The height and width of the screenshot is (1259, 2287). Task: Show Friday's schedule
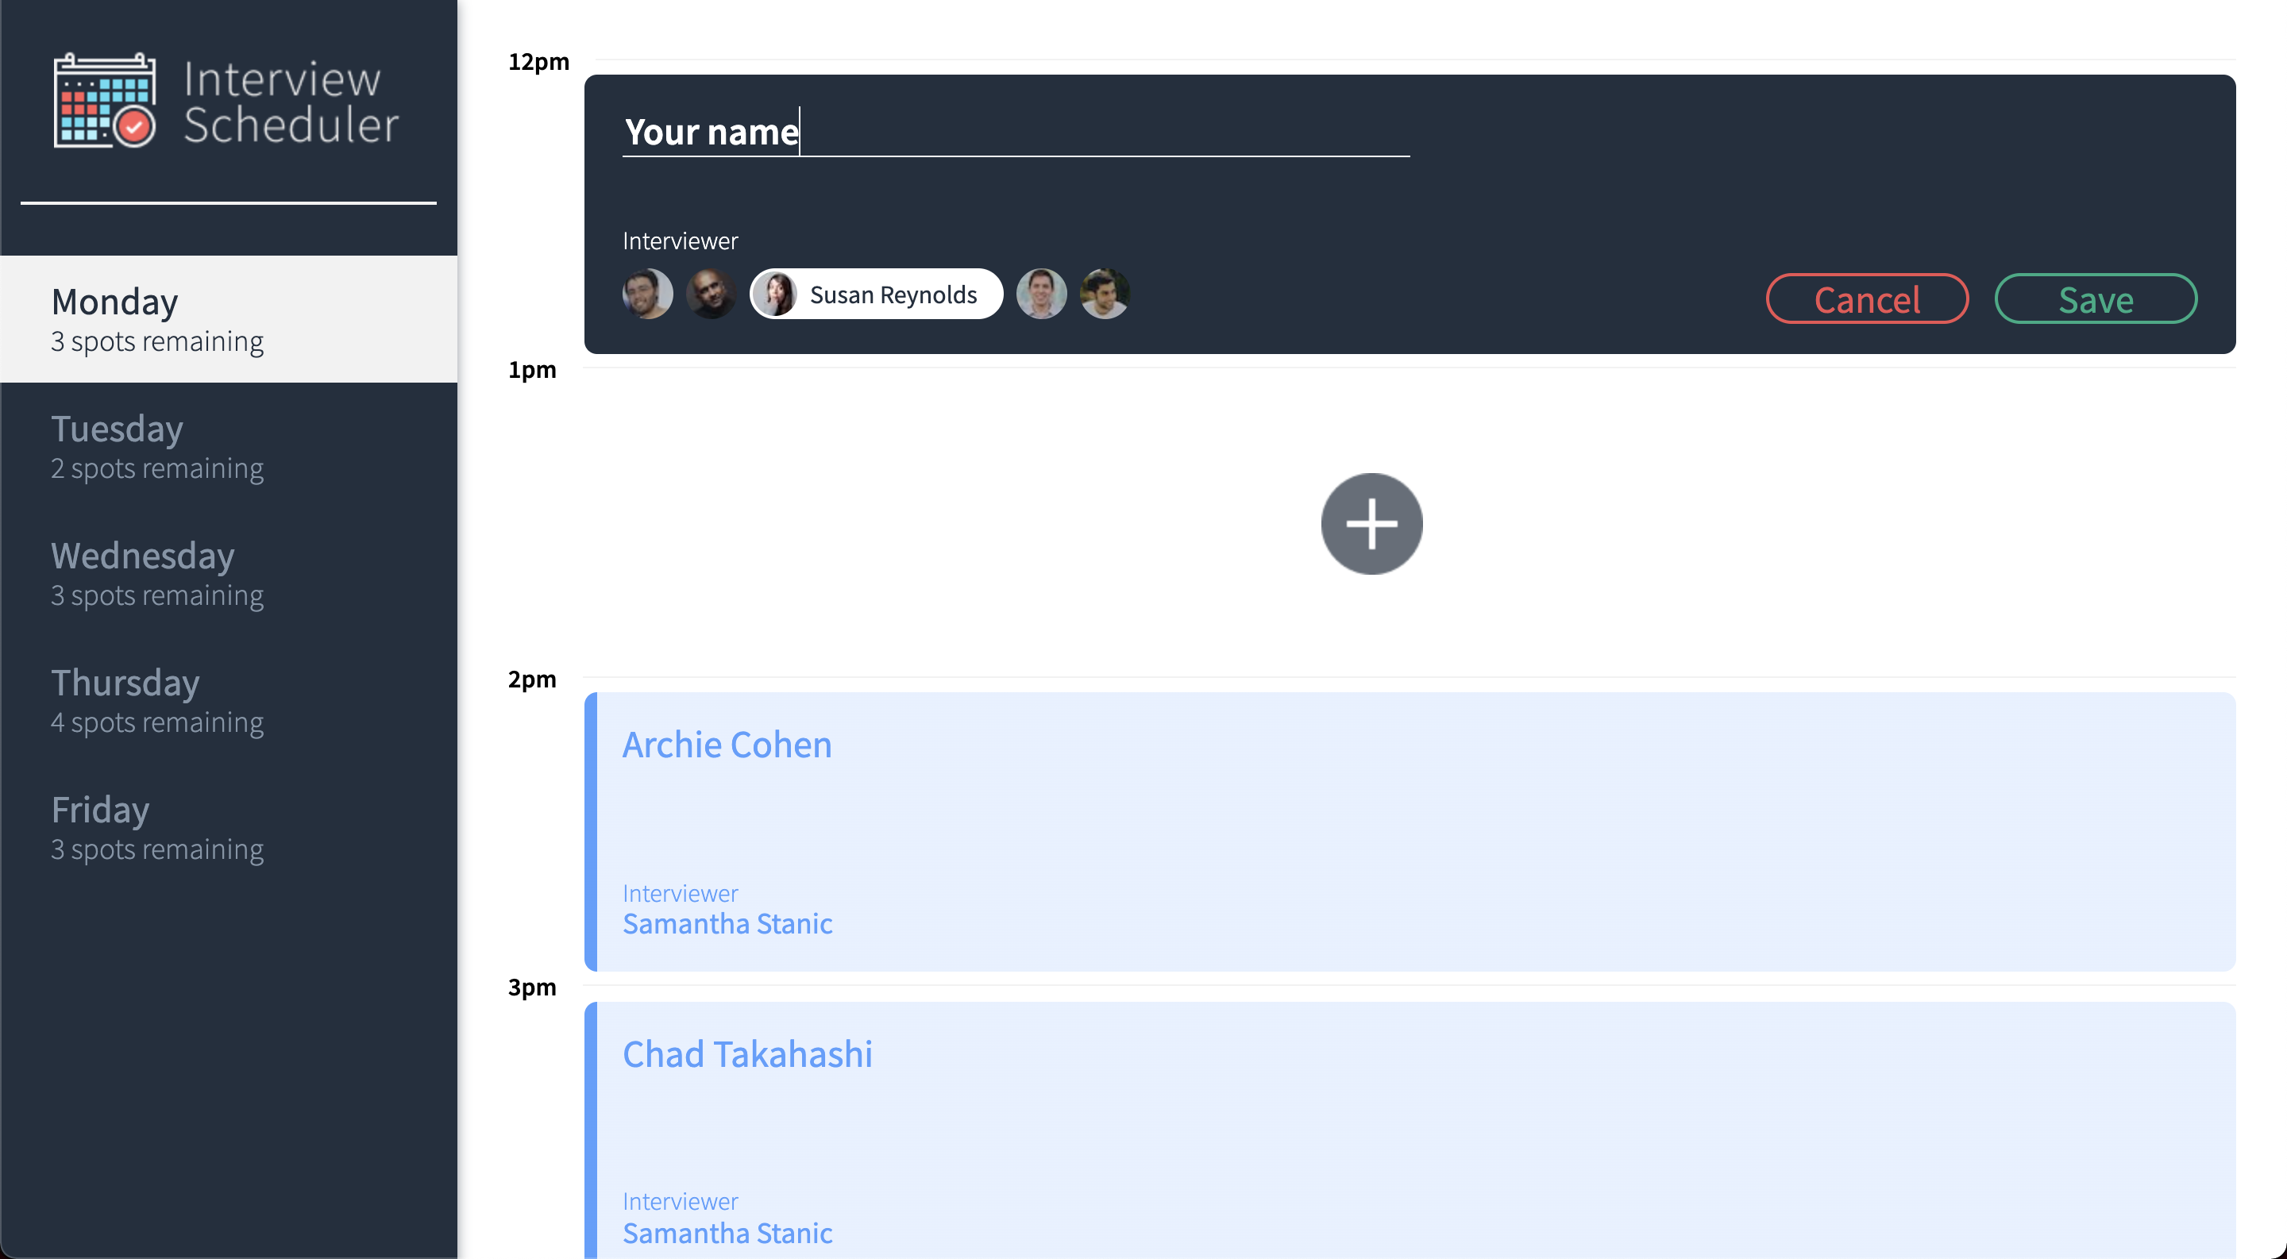click(229, 827)
